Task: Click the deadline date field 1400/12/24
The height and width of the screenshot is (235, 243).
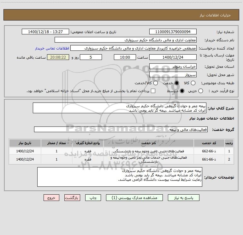Action: (173, 57)
